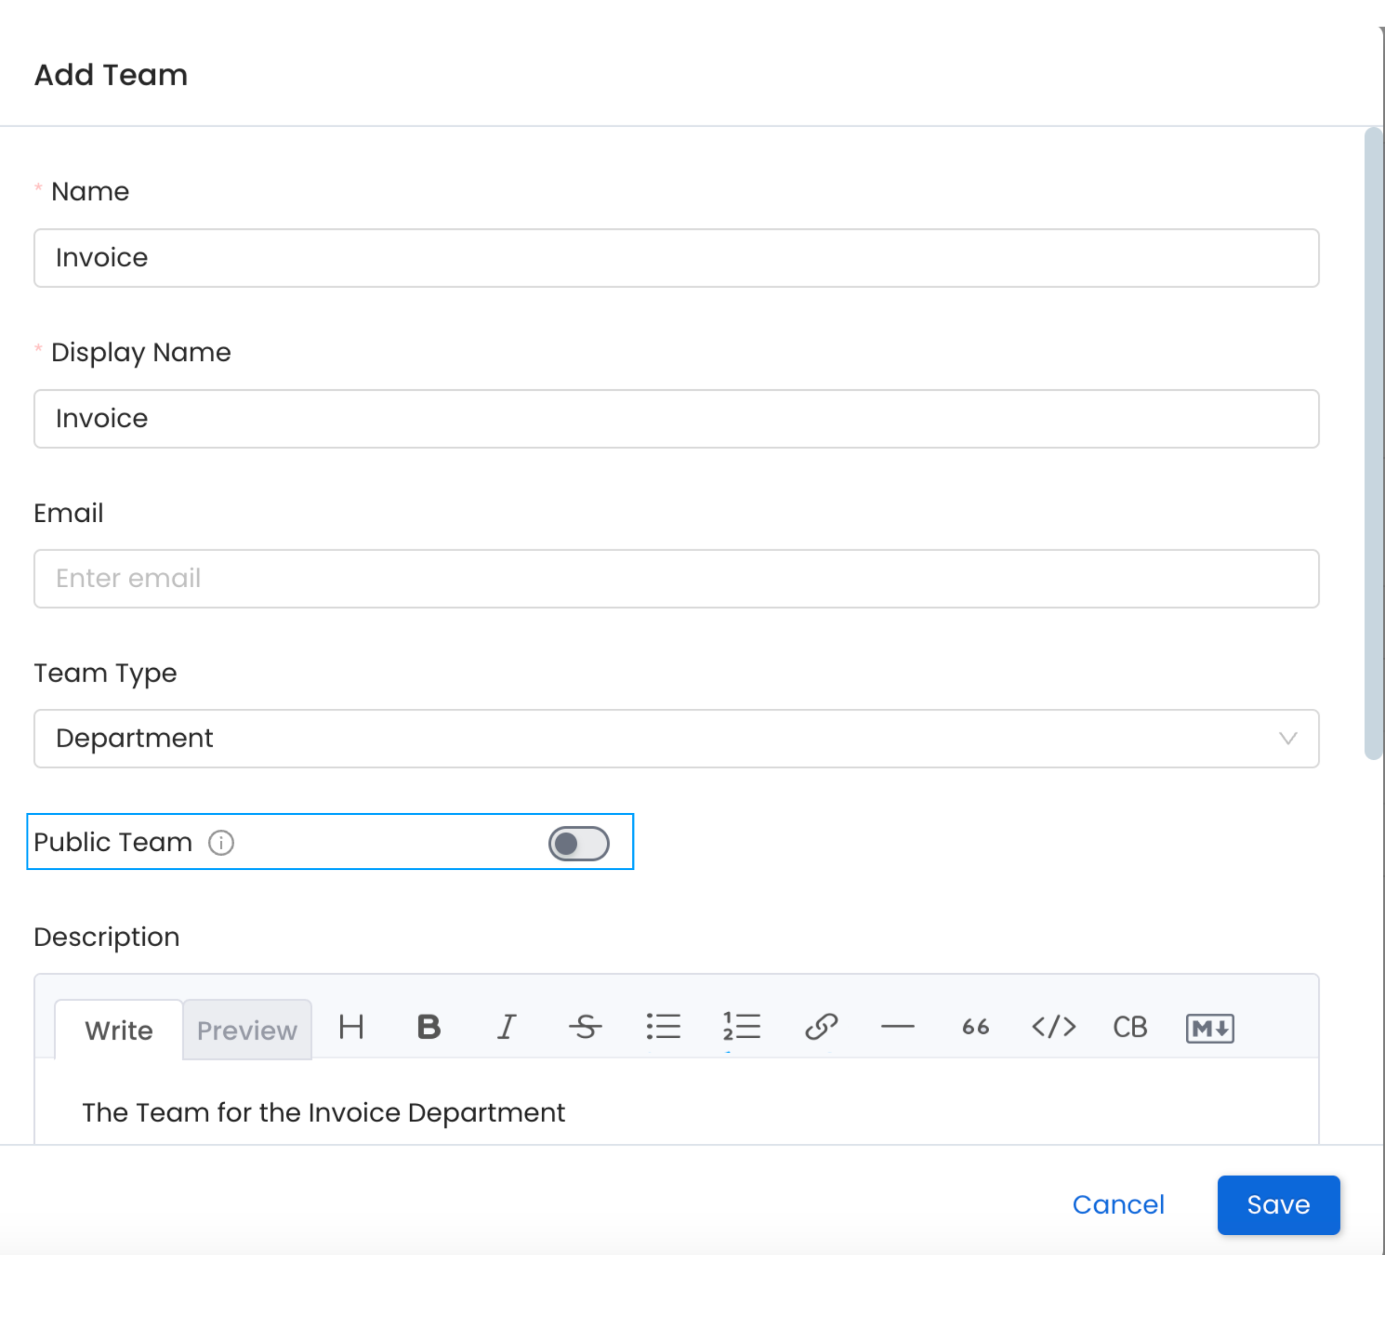
Task: Open the Team Type dropdown
Action: pos(676,739)
